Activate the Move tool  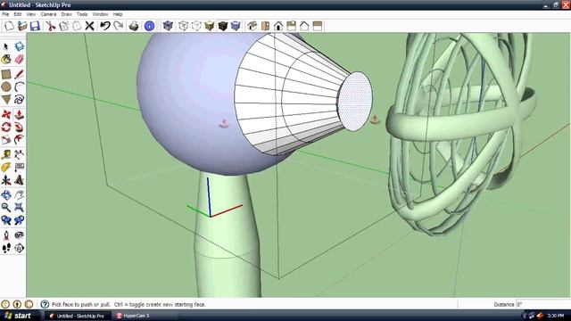[x=6, y=114]
